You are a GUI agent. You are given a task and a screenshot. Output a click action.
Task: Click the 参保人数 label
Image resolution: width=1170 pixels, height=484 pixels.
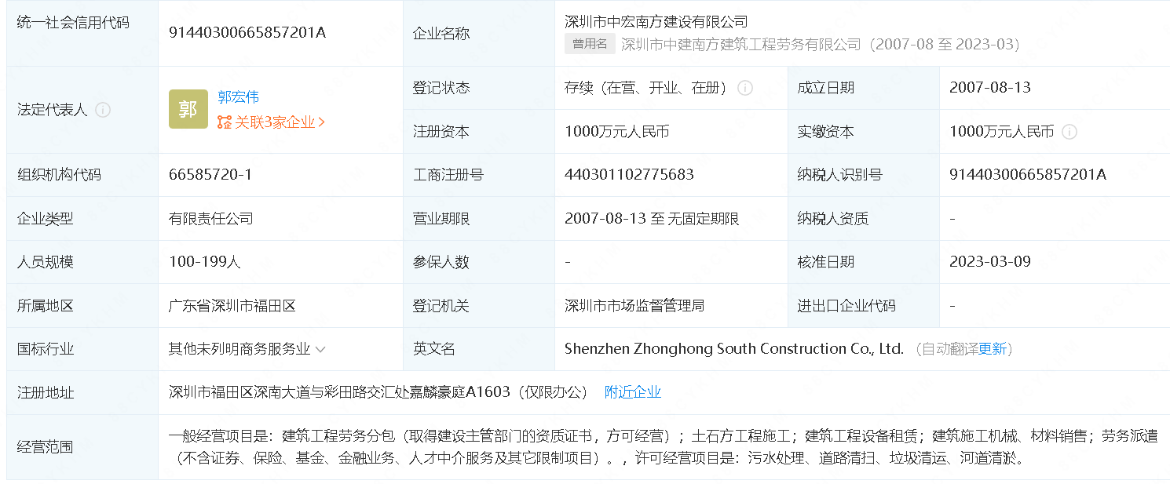pos(441,262)
